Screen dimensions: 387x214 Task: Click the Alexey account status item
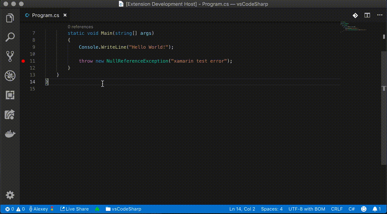click(41, 209)
